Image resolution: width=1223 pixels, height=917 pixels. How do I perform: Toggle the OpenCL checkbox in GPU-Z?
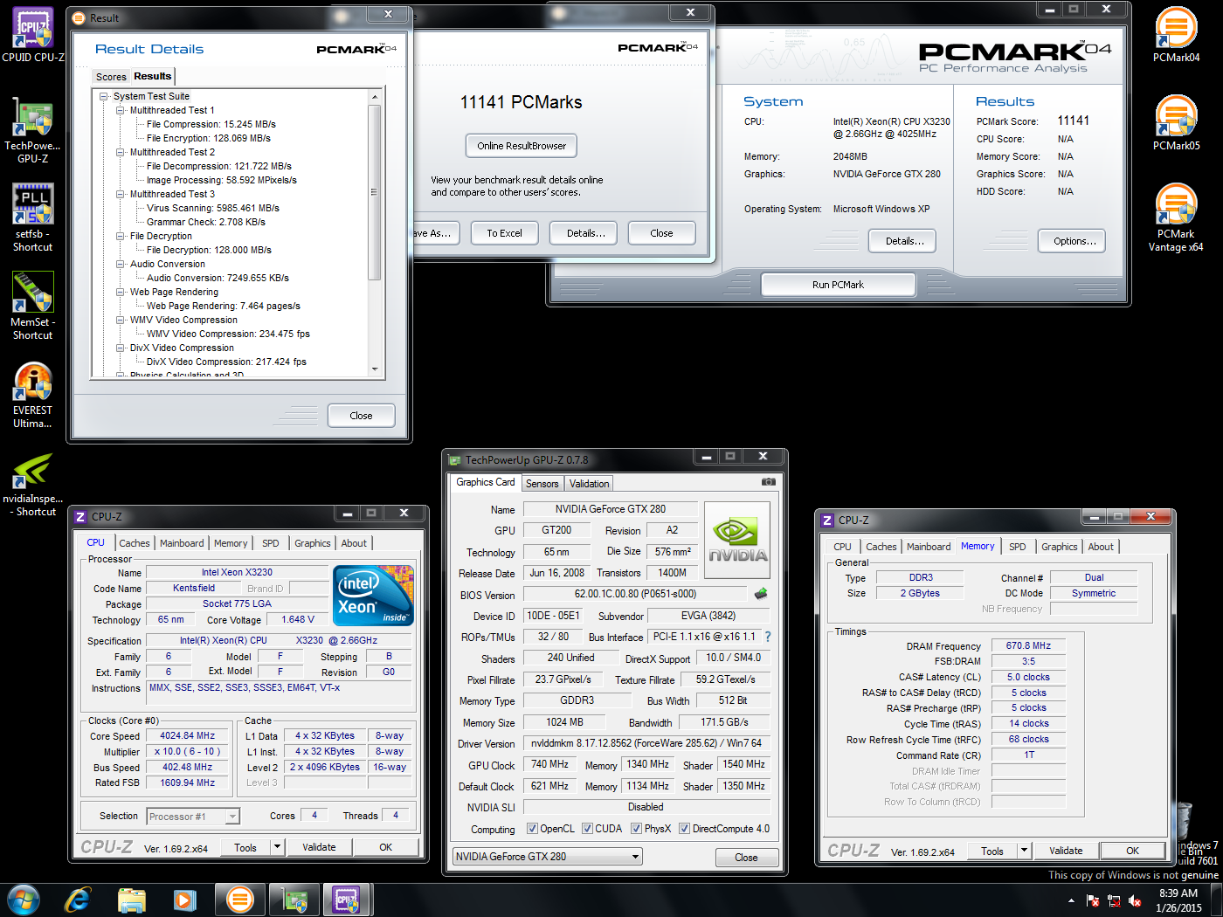(x=532, y=829)
